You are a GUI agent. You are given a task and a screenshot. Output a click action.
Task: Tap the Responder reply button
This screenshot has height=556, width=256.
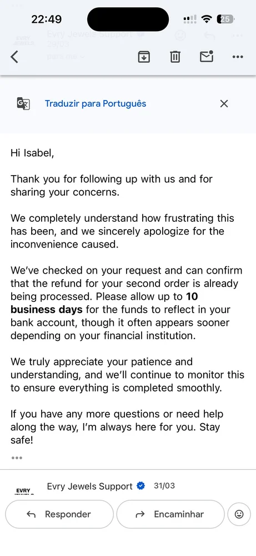[59, 514]
